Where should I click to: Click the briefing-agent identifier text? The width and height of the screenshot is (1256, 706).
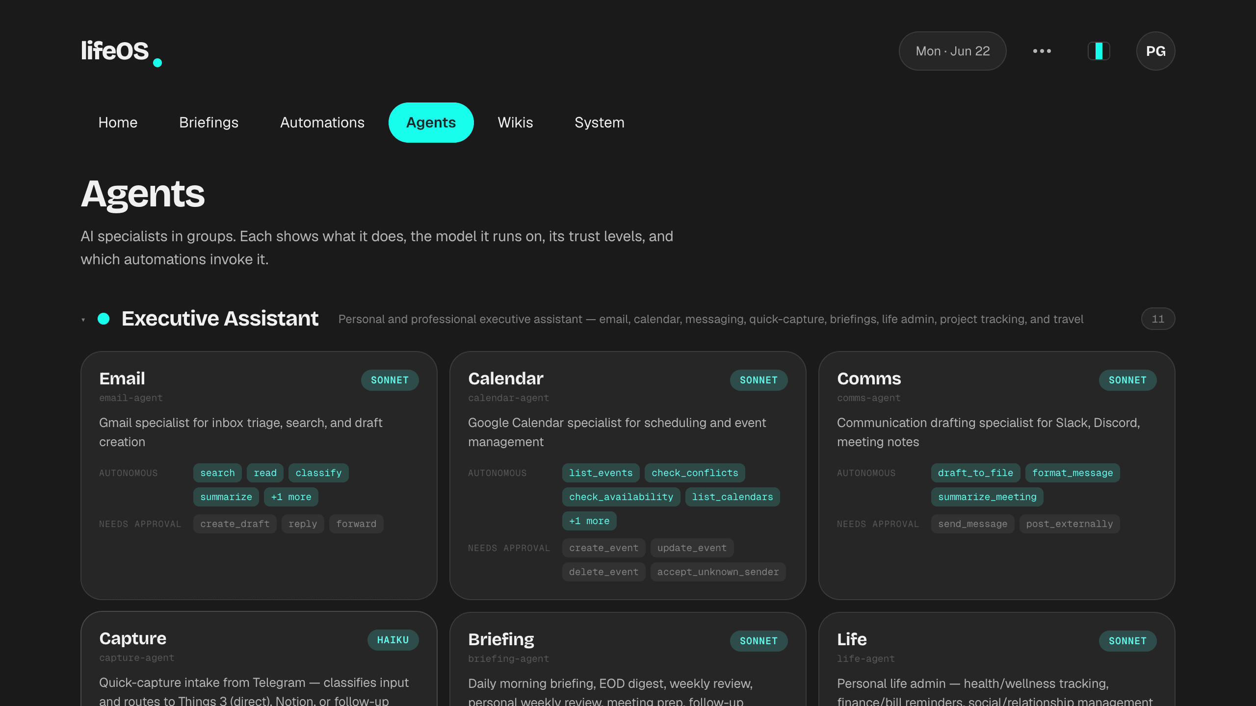(508, 659)
